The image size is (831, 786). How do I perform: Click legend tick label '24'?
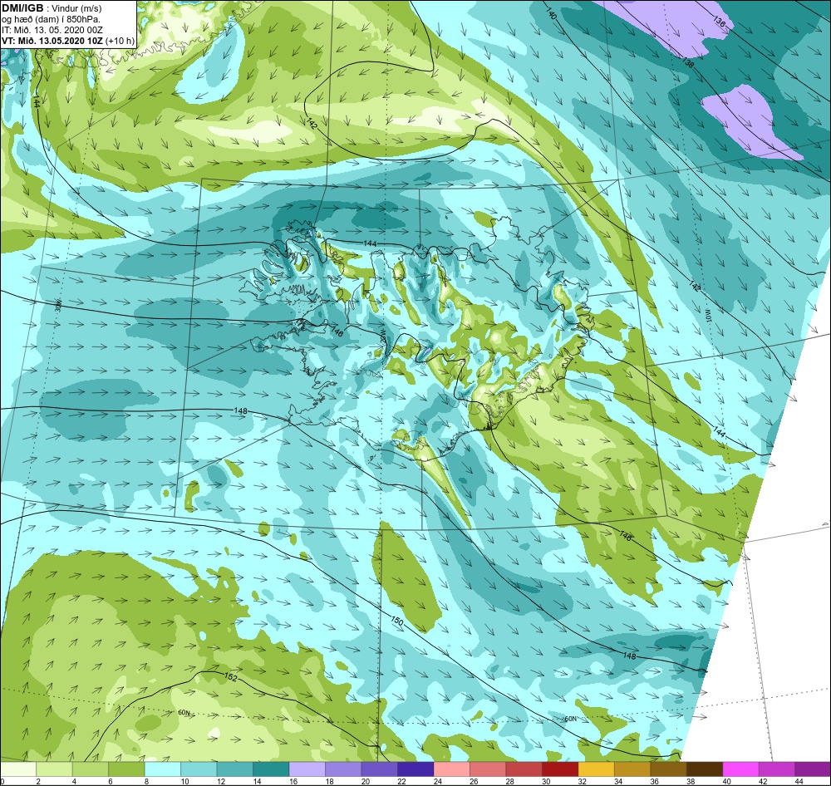437,781
